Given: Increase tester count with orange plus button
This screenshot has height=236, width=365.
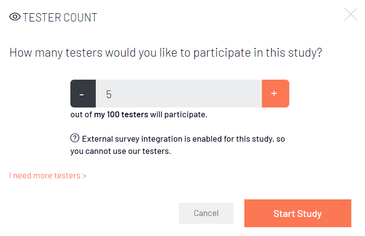Looking at the screenshot, I should coord(276,93).
